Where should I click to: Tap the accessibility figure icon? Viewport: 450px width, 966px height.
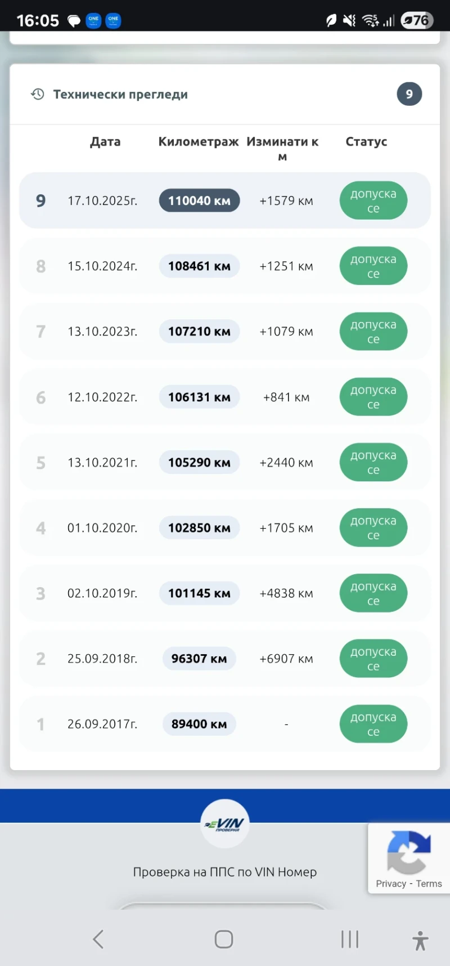tap(420, 940)
